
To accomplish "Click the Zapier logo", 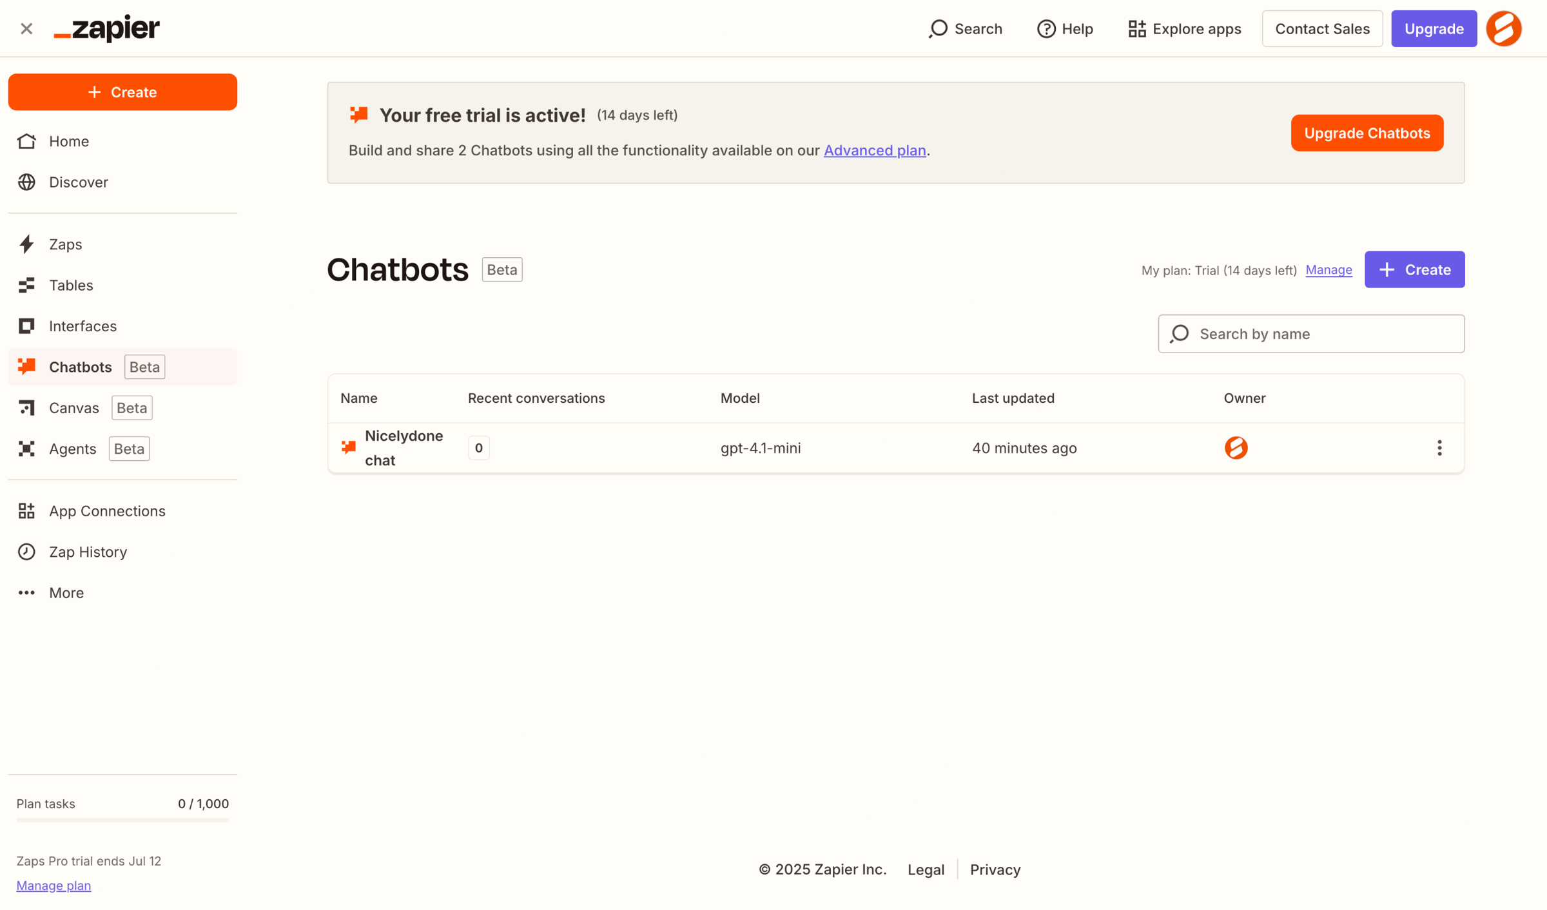I will click(107, 28).
